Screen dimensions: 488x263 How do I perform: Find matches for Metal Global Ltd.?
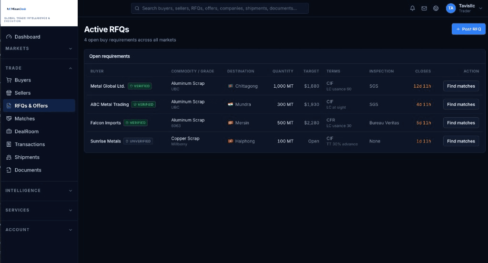[x=461, y=86]
